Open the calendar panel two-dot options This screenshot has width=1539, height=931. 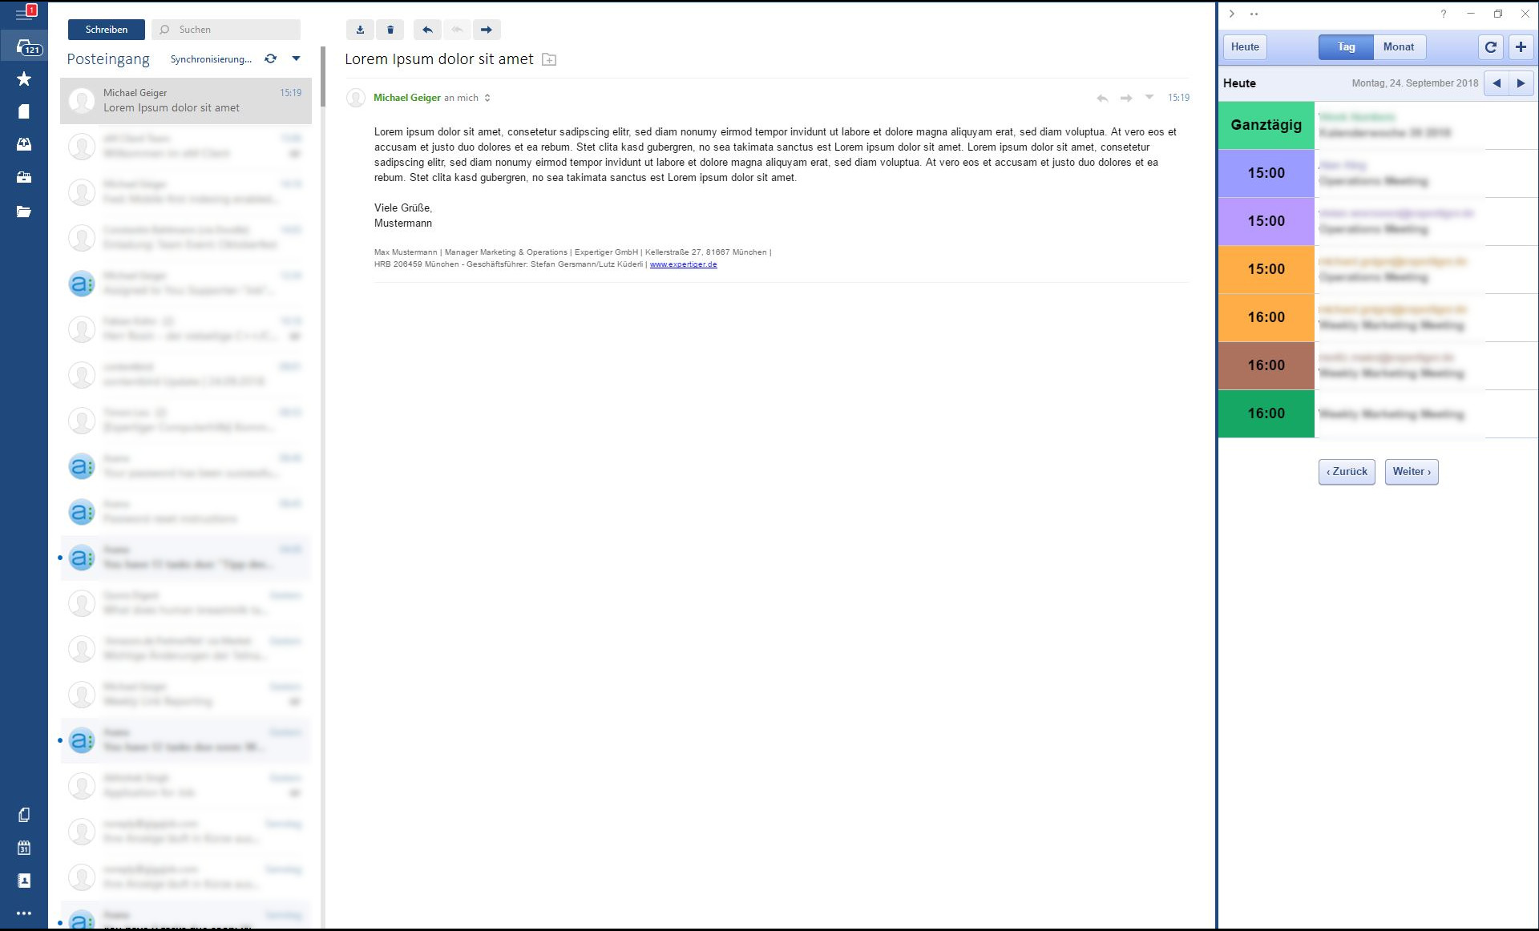(1254, 14)
